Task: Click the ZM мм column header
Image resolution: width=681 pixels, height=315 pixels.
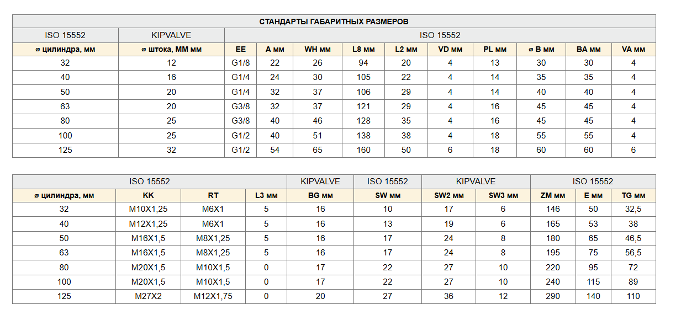Action: tap(553, 195)
